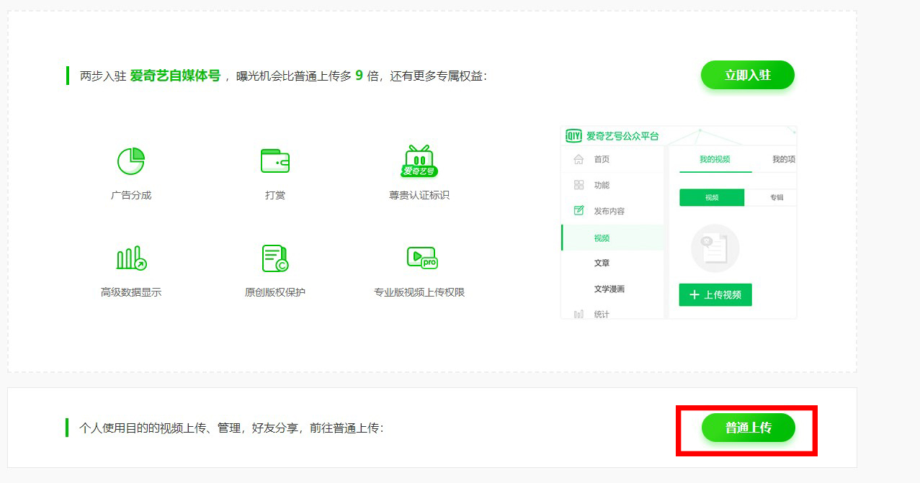The height and width of the screenshot is (483, 920).
Task: Click the 尊贵认证标识 TV badge icon
Action: tap(419, 161)
